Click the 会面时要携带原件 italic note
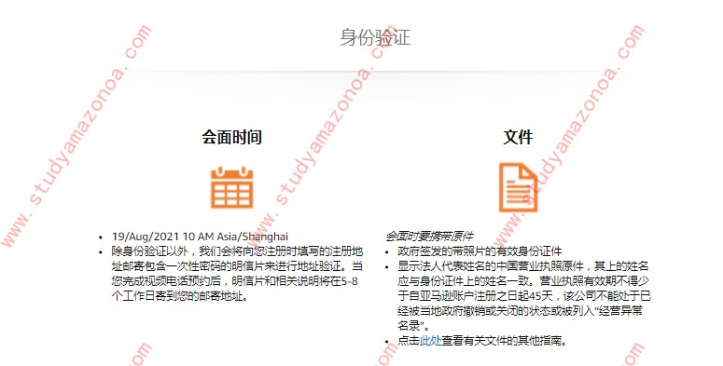 pyautogui.click(x=429, y=237)
